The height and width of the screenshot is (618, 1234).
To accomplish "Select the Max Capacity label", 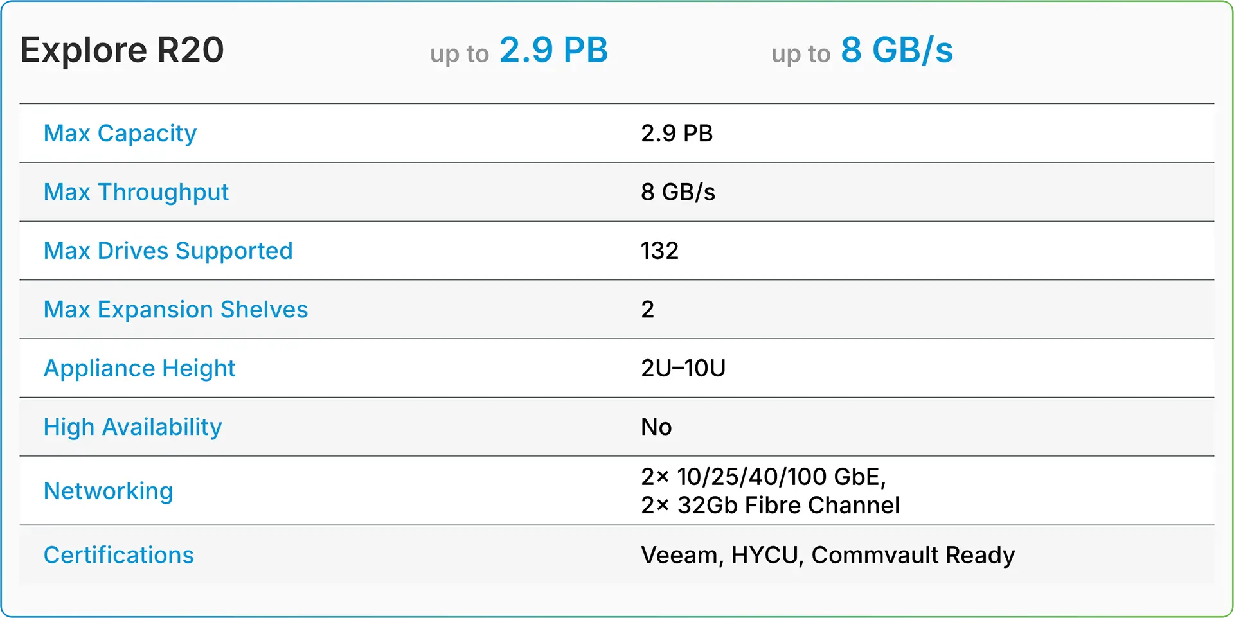I will pos(120,134).
